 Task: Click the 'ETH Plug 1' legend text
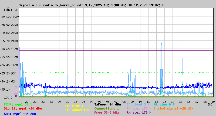[74, 106]
